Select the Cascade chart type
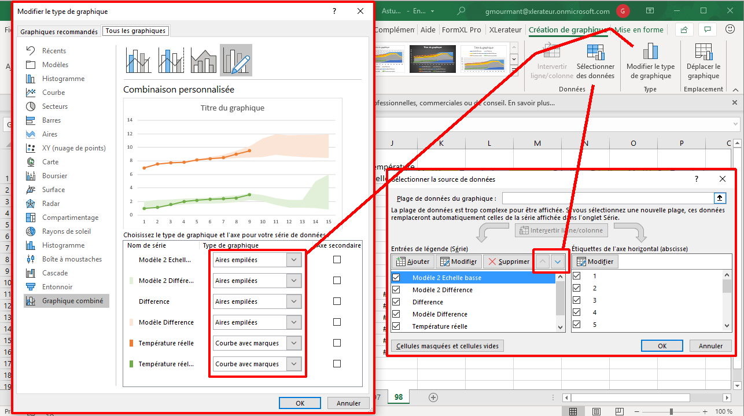The image size is (744, 416). (x=55, y=273)
